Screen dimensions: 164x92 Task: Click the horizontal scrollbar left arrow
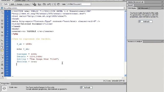5,78
